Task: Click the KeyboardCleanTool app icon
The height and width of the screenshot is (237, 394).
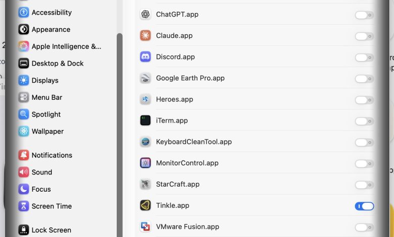Action: pos(145,142)
